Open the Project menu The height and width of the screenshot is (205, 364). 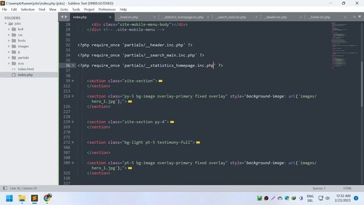89,10
